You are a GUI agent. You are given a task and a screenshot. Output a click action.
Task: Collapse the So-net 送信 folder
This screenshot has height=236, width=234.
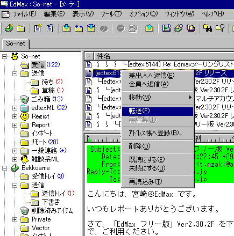[15, 73]
